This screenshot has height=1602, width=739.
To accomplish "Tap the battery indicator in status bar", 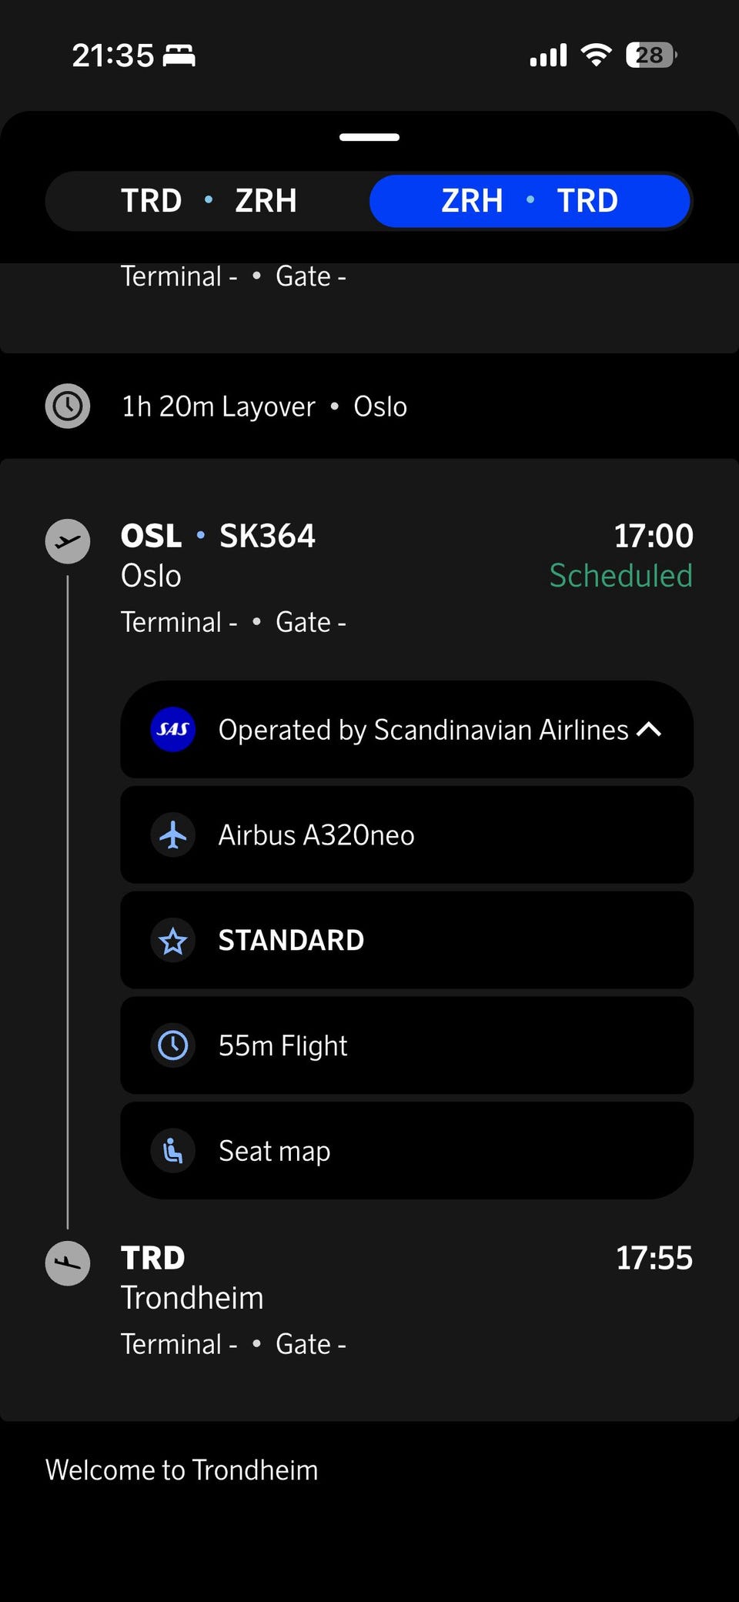I will tap(650, 55).
